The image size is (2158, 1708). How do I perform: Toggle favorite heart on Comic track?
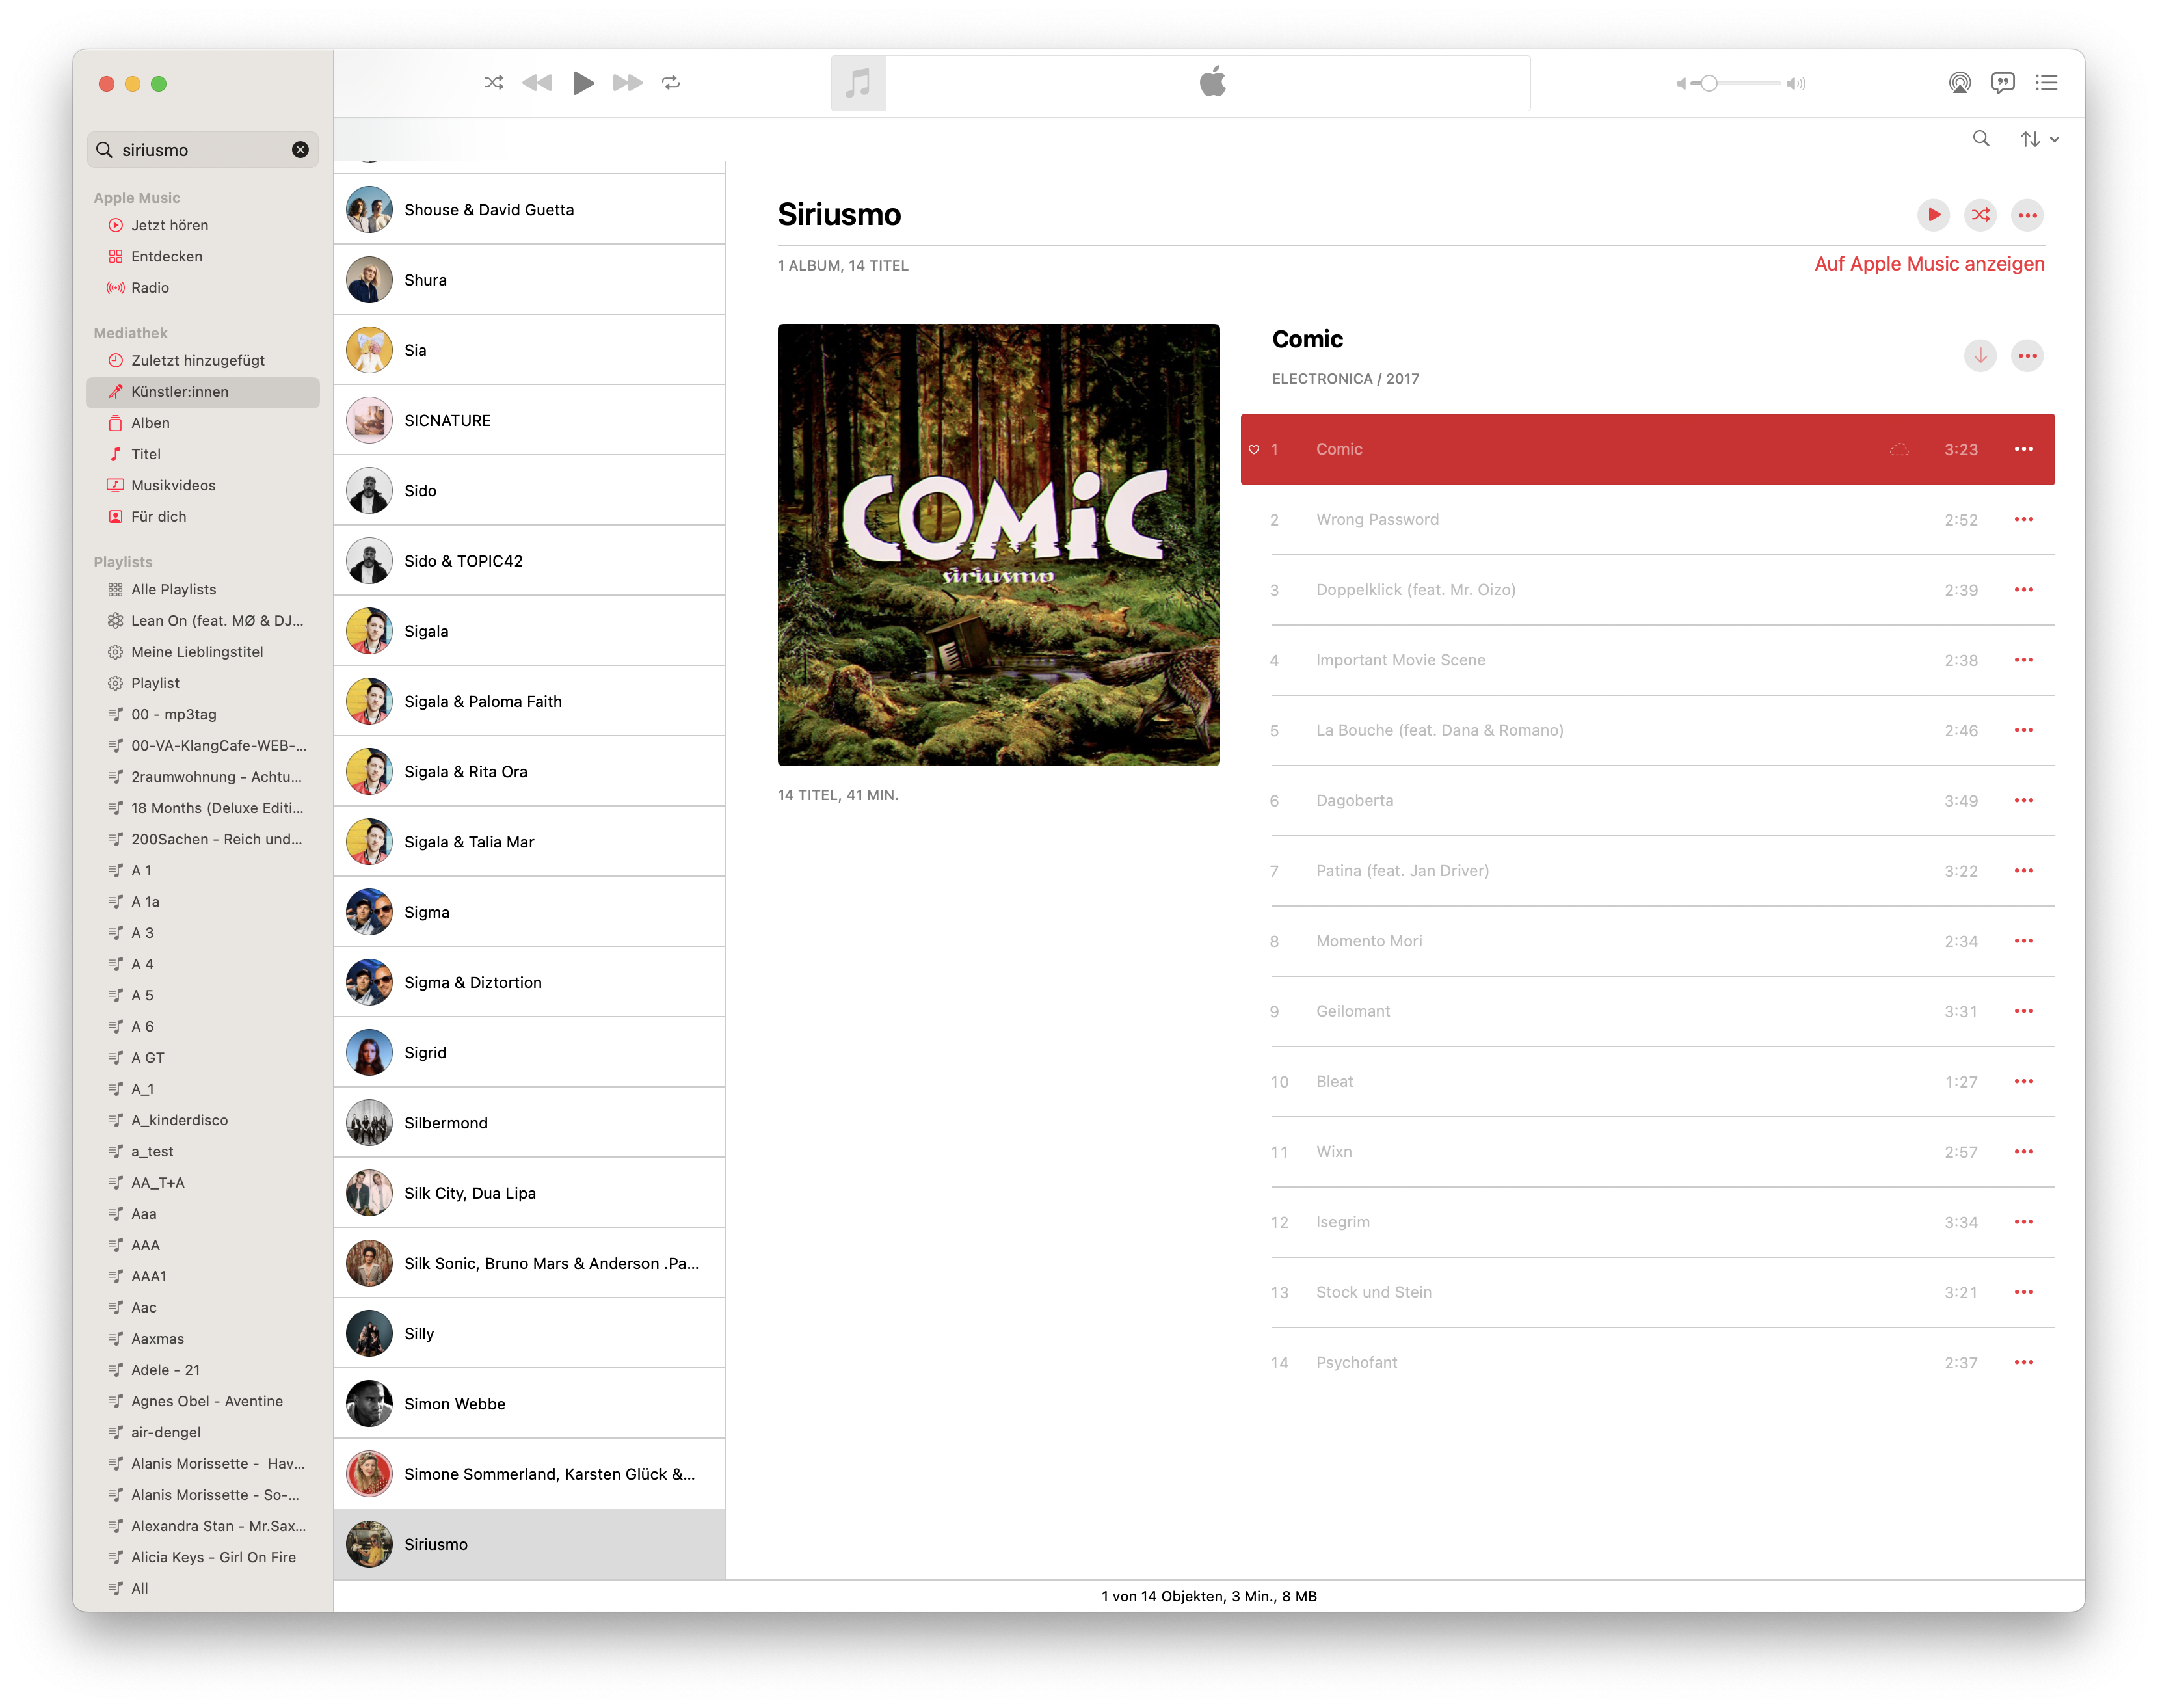tap(1254, 450)
